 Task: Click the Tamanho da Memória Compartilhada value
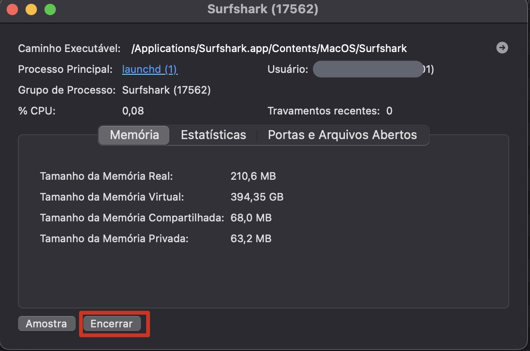(x=251, y=218)
